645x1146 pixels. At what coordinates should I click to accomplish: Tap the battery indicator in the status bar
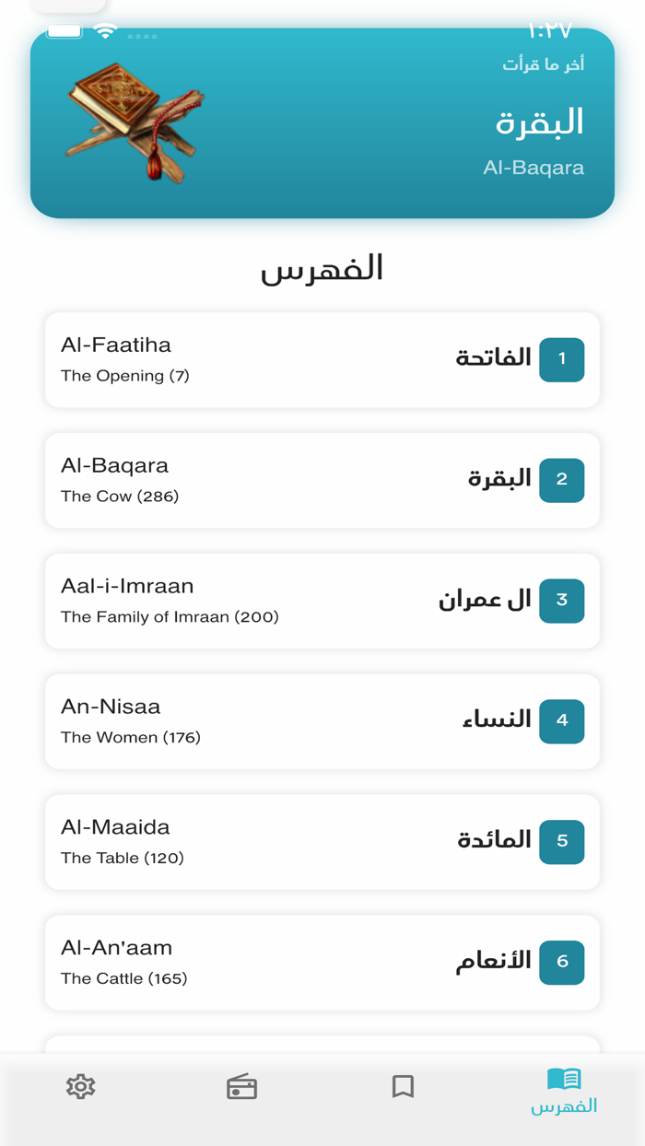click(64, 29)
